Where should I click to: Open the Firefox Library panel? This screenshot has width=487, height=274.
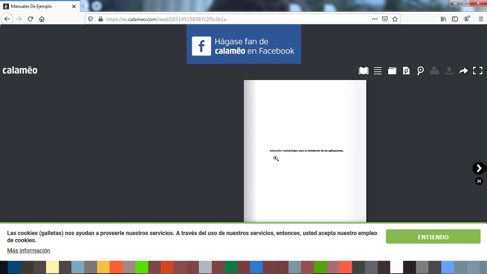pos(444,19)
